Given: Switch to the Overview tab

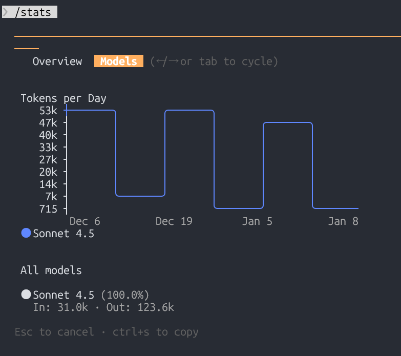Looking at the screenshot, I should point(57,61).
